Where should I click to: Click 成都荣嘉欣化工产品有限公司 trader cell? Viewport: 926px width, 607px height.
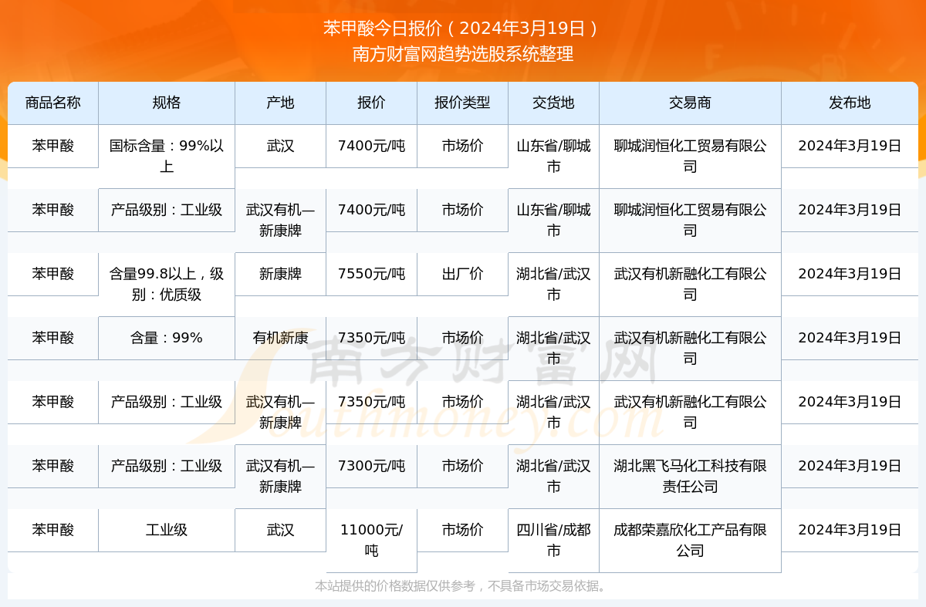(x=691, y=540)
